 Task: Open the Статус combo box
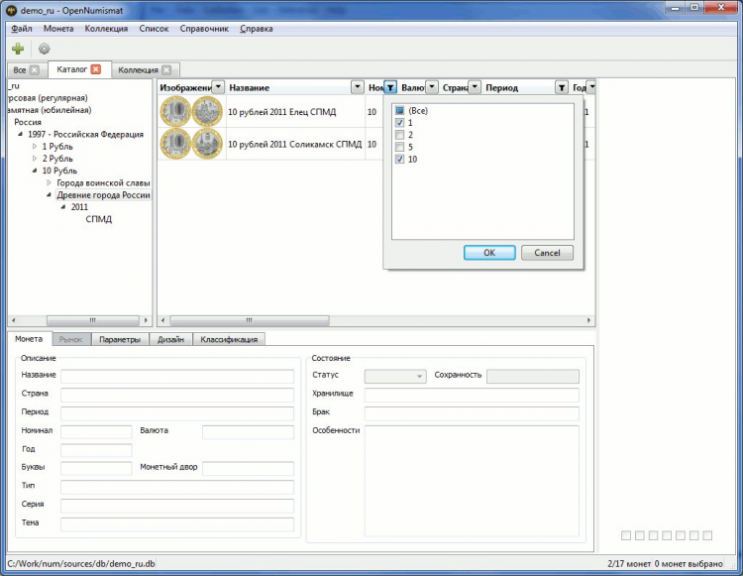point(395,376)
